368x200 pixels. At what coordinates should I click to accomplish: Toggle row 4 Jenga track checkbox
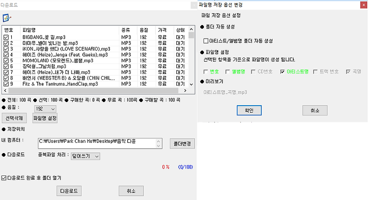(6, 55)
